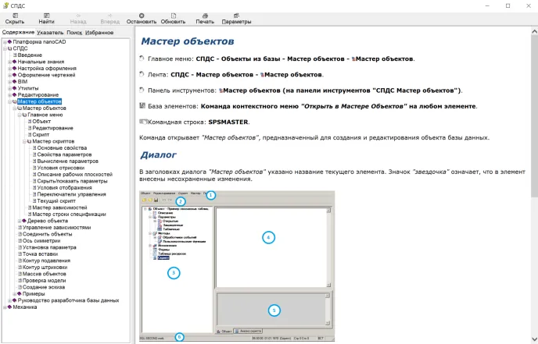Screen dimensions: 538x344
Task: Switch to the Указатель tab
Action: (x=50, y=33)
